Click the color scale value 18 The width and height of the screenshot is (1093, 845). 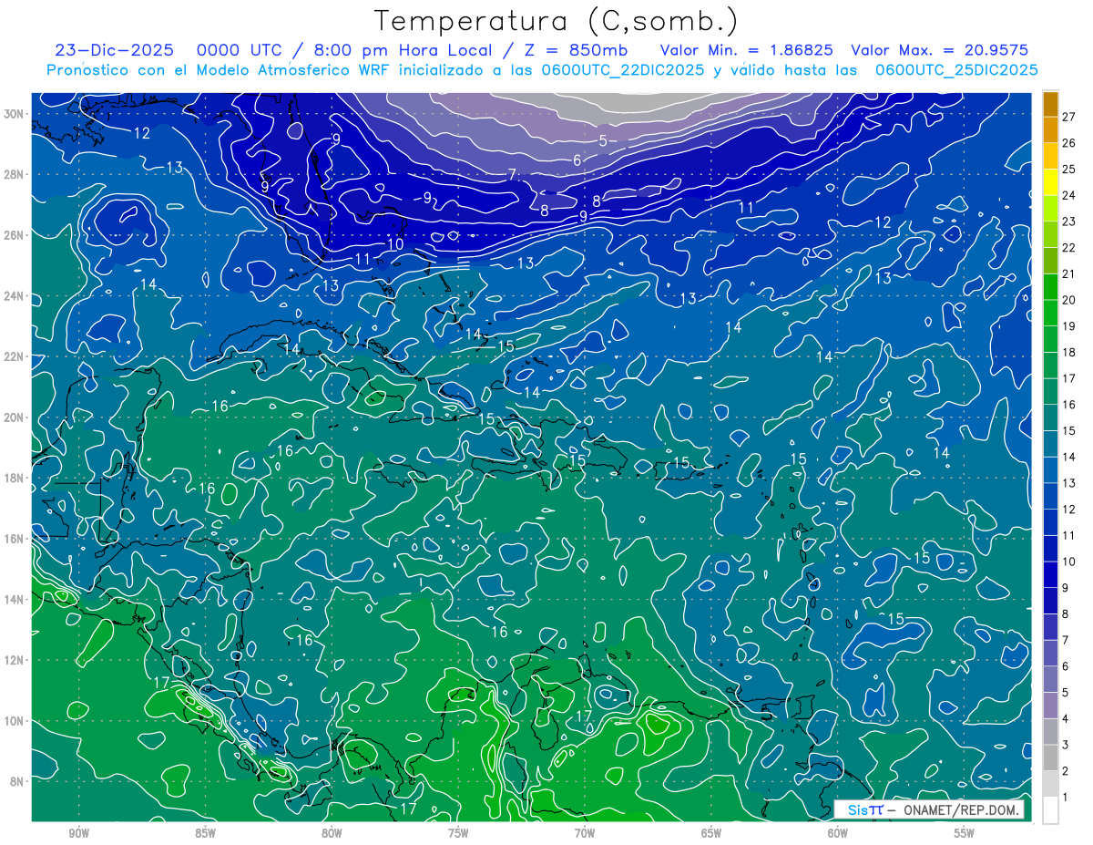1068,353
